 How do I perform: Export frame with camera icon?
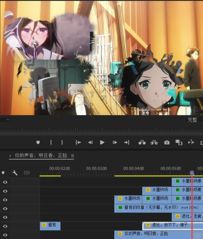167,143
